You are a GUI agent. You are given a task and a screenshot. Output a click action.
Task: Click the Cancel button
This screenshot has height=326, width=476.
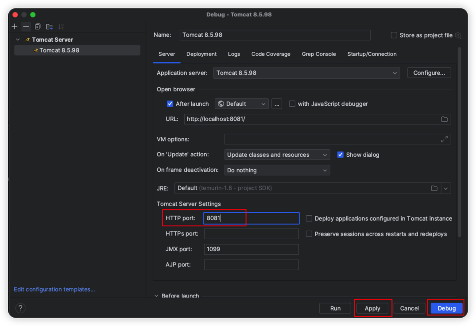coord(409,308)
